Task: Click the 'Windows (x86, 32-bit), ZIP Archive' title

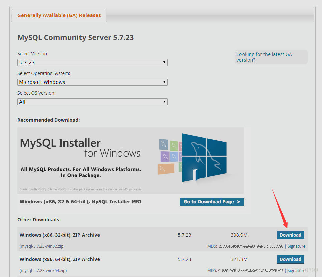Action: point(59,235)
